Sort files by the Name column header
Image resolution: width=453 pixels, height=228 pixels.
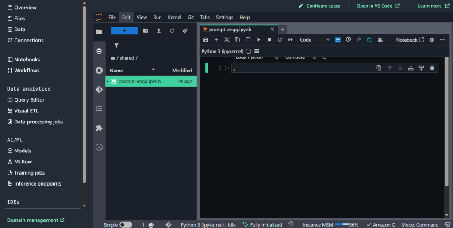coord(116,70)
